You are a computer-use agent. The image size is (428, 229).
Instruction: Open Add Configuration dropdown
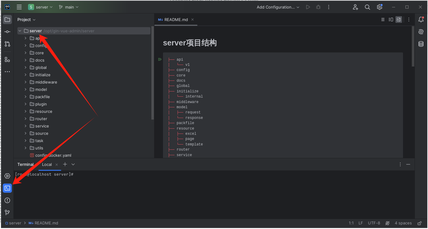click(278, 7)
